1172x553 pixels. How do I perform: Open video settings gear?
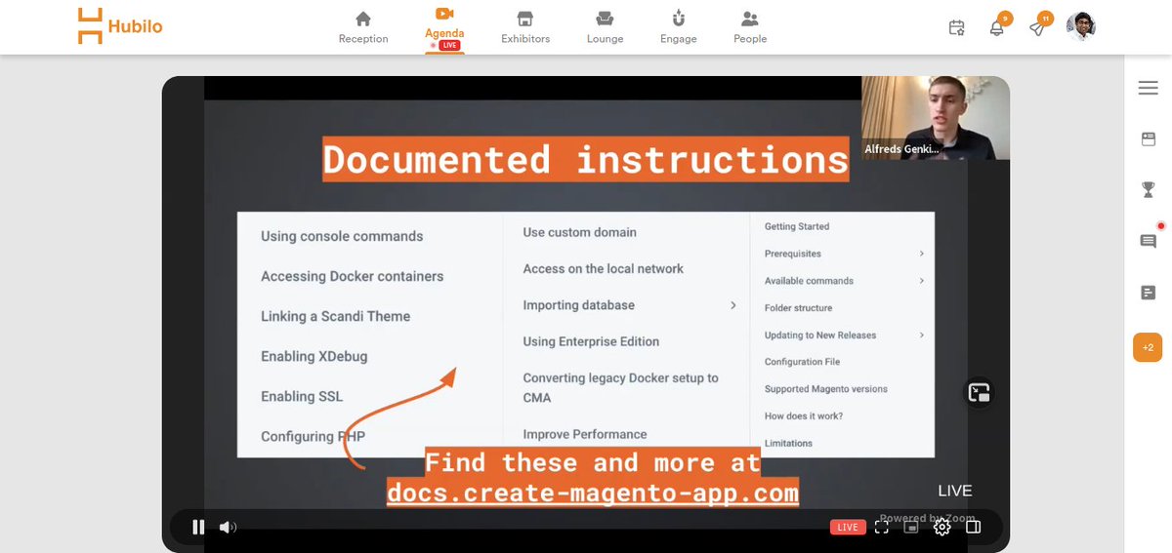click(x=942, y=527)
